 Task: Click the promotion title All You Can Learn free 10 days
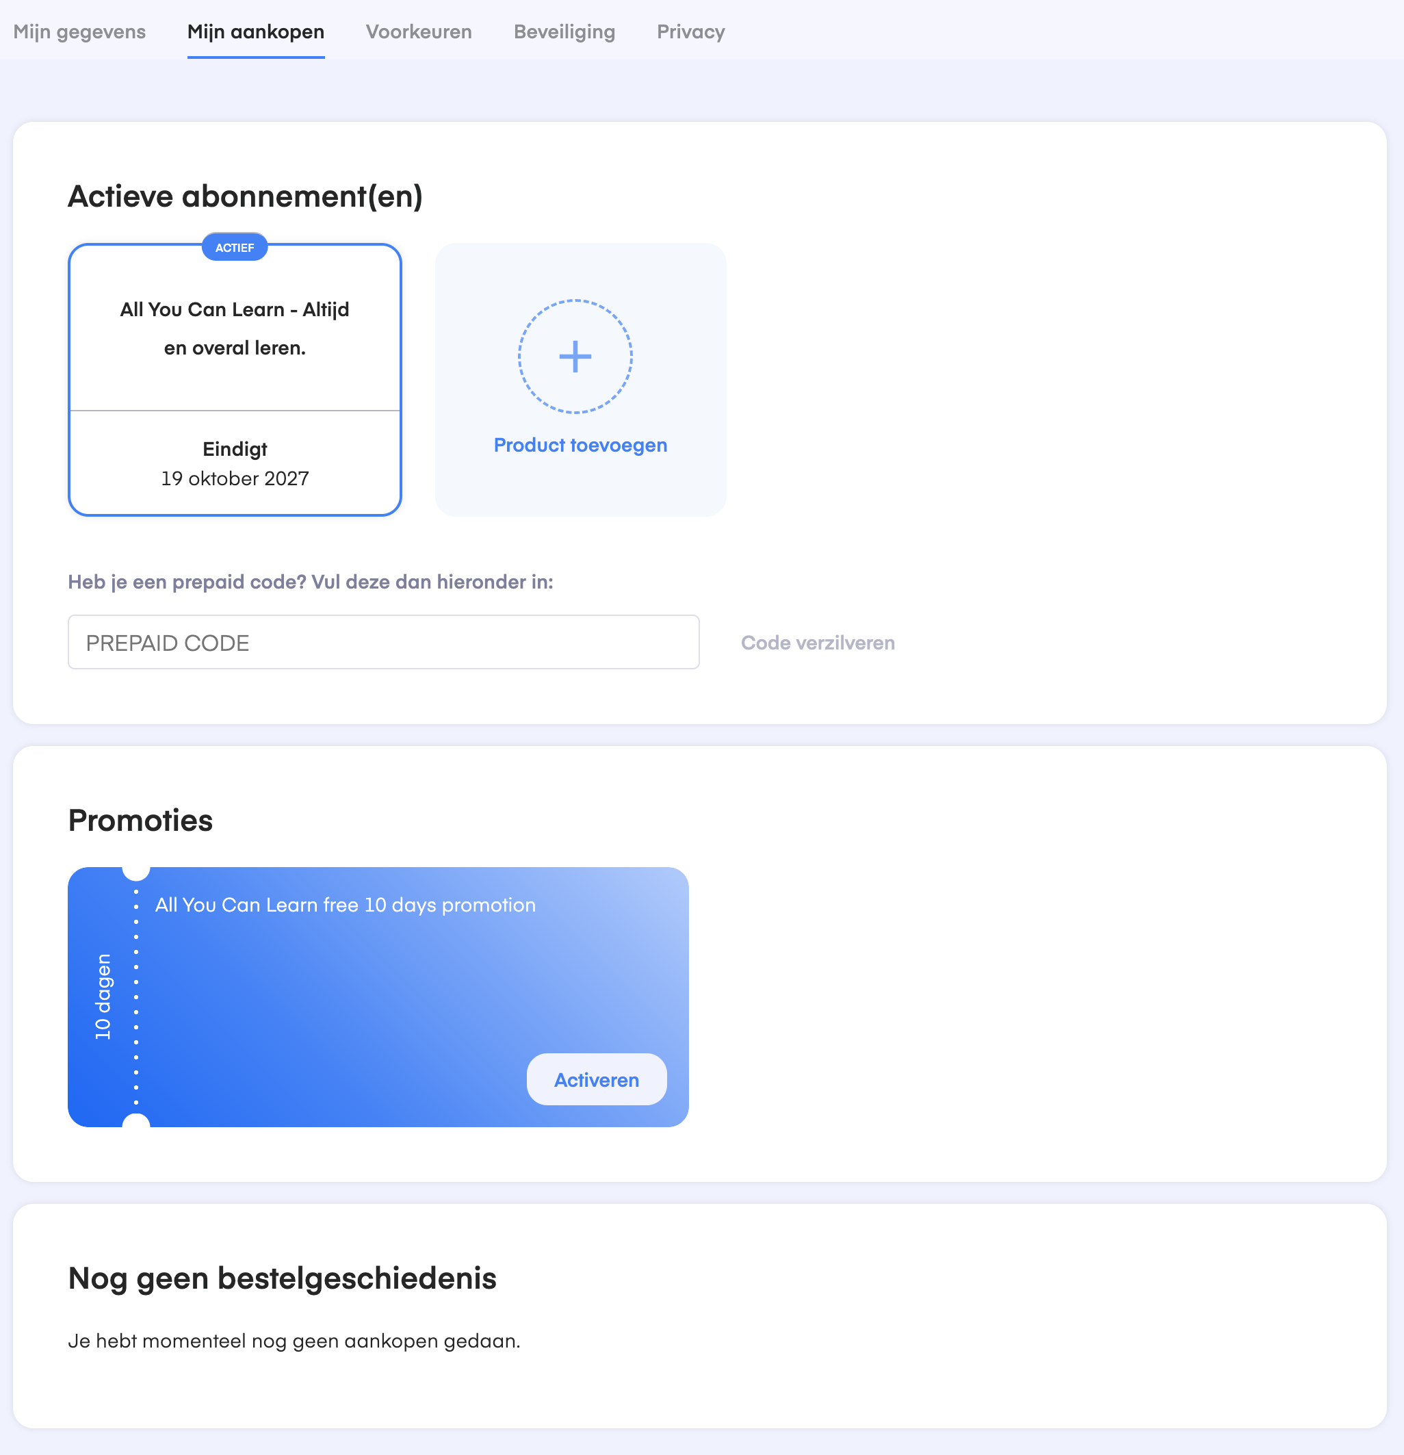(x=345, y=905)
